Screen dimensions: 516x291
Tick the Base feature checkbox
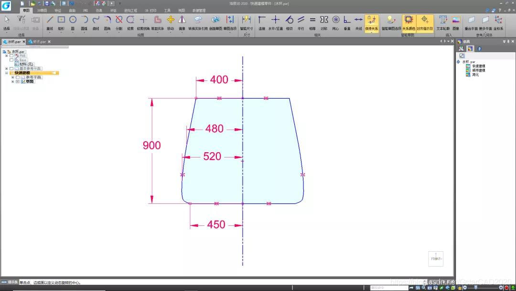coord(11,60)
